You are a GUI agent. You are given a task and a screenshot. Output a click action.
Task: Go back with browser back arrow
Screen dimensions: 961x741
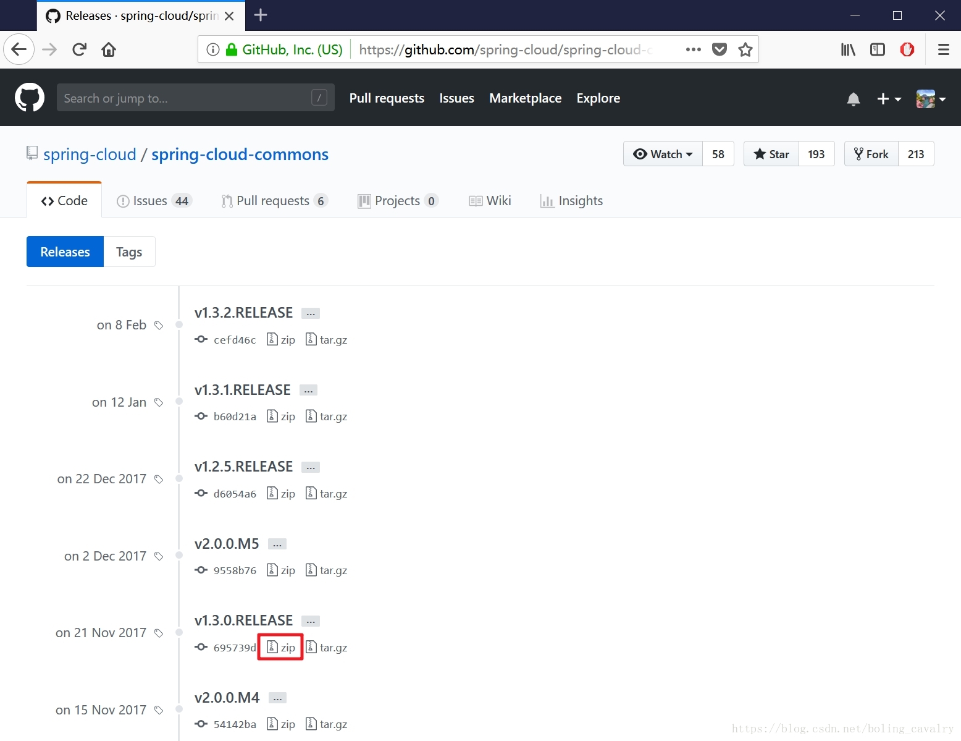(x=19, y=49)
